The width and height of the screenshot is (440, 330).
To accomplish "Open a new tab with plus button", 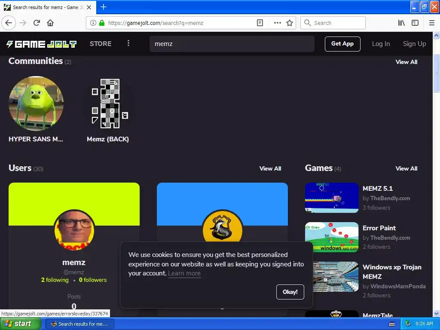I will 103,7.
